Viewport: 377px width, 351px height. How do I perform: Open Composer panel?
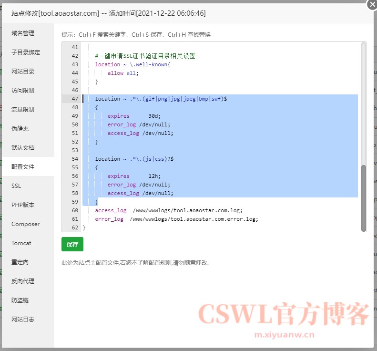point(25,224)
